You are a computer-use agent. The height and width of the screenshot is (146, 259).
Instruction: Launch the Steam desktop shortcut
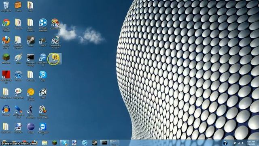31,41
